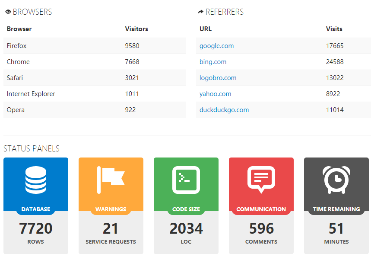
Task: Open the google.com referrer link
Action: [x=216, y=46]
